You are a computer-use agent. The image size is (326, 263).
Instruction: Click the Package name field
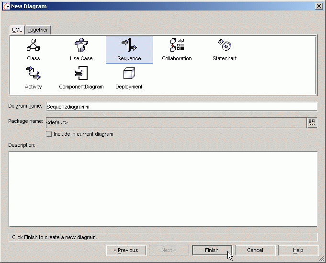tap(175, 122)
